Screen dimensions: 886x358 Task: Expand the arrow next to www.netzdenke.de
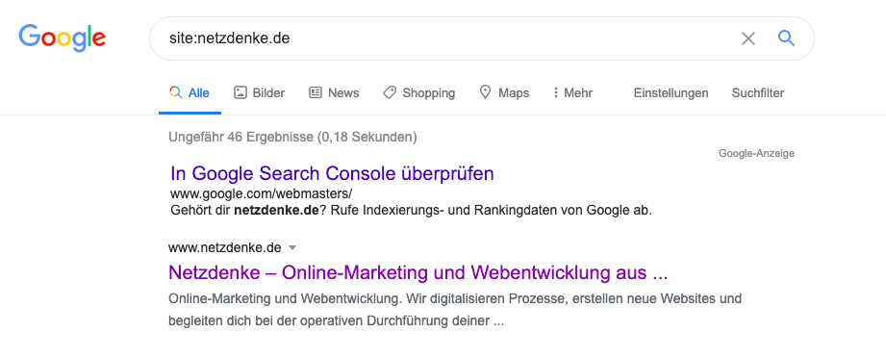pos(292,247)
